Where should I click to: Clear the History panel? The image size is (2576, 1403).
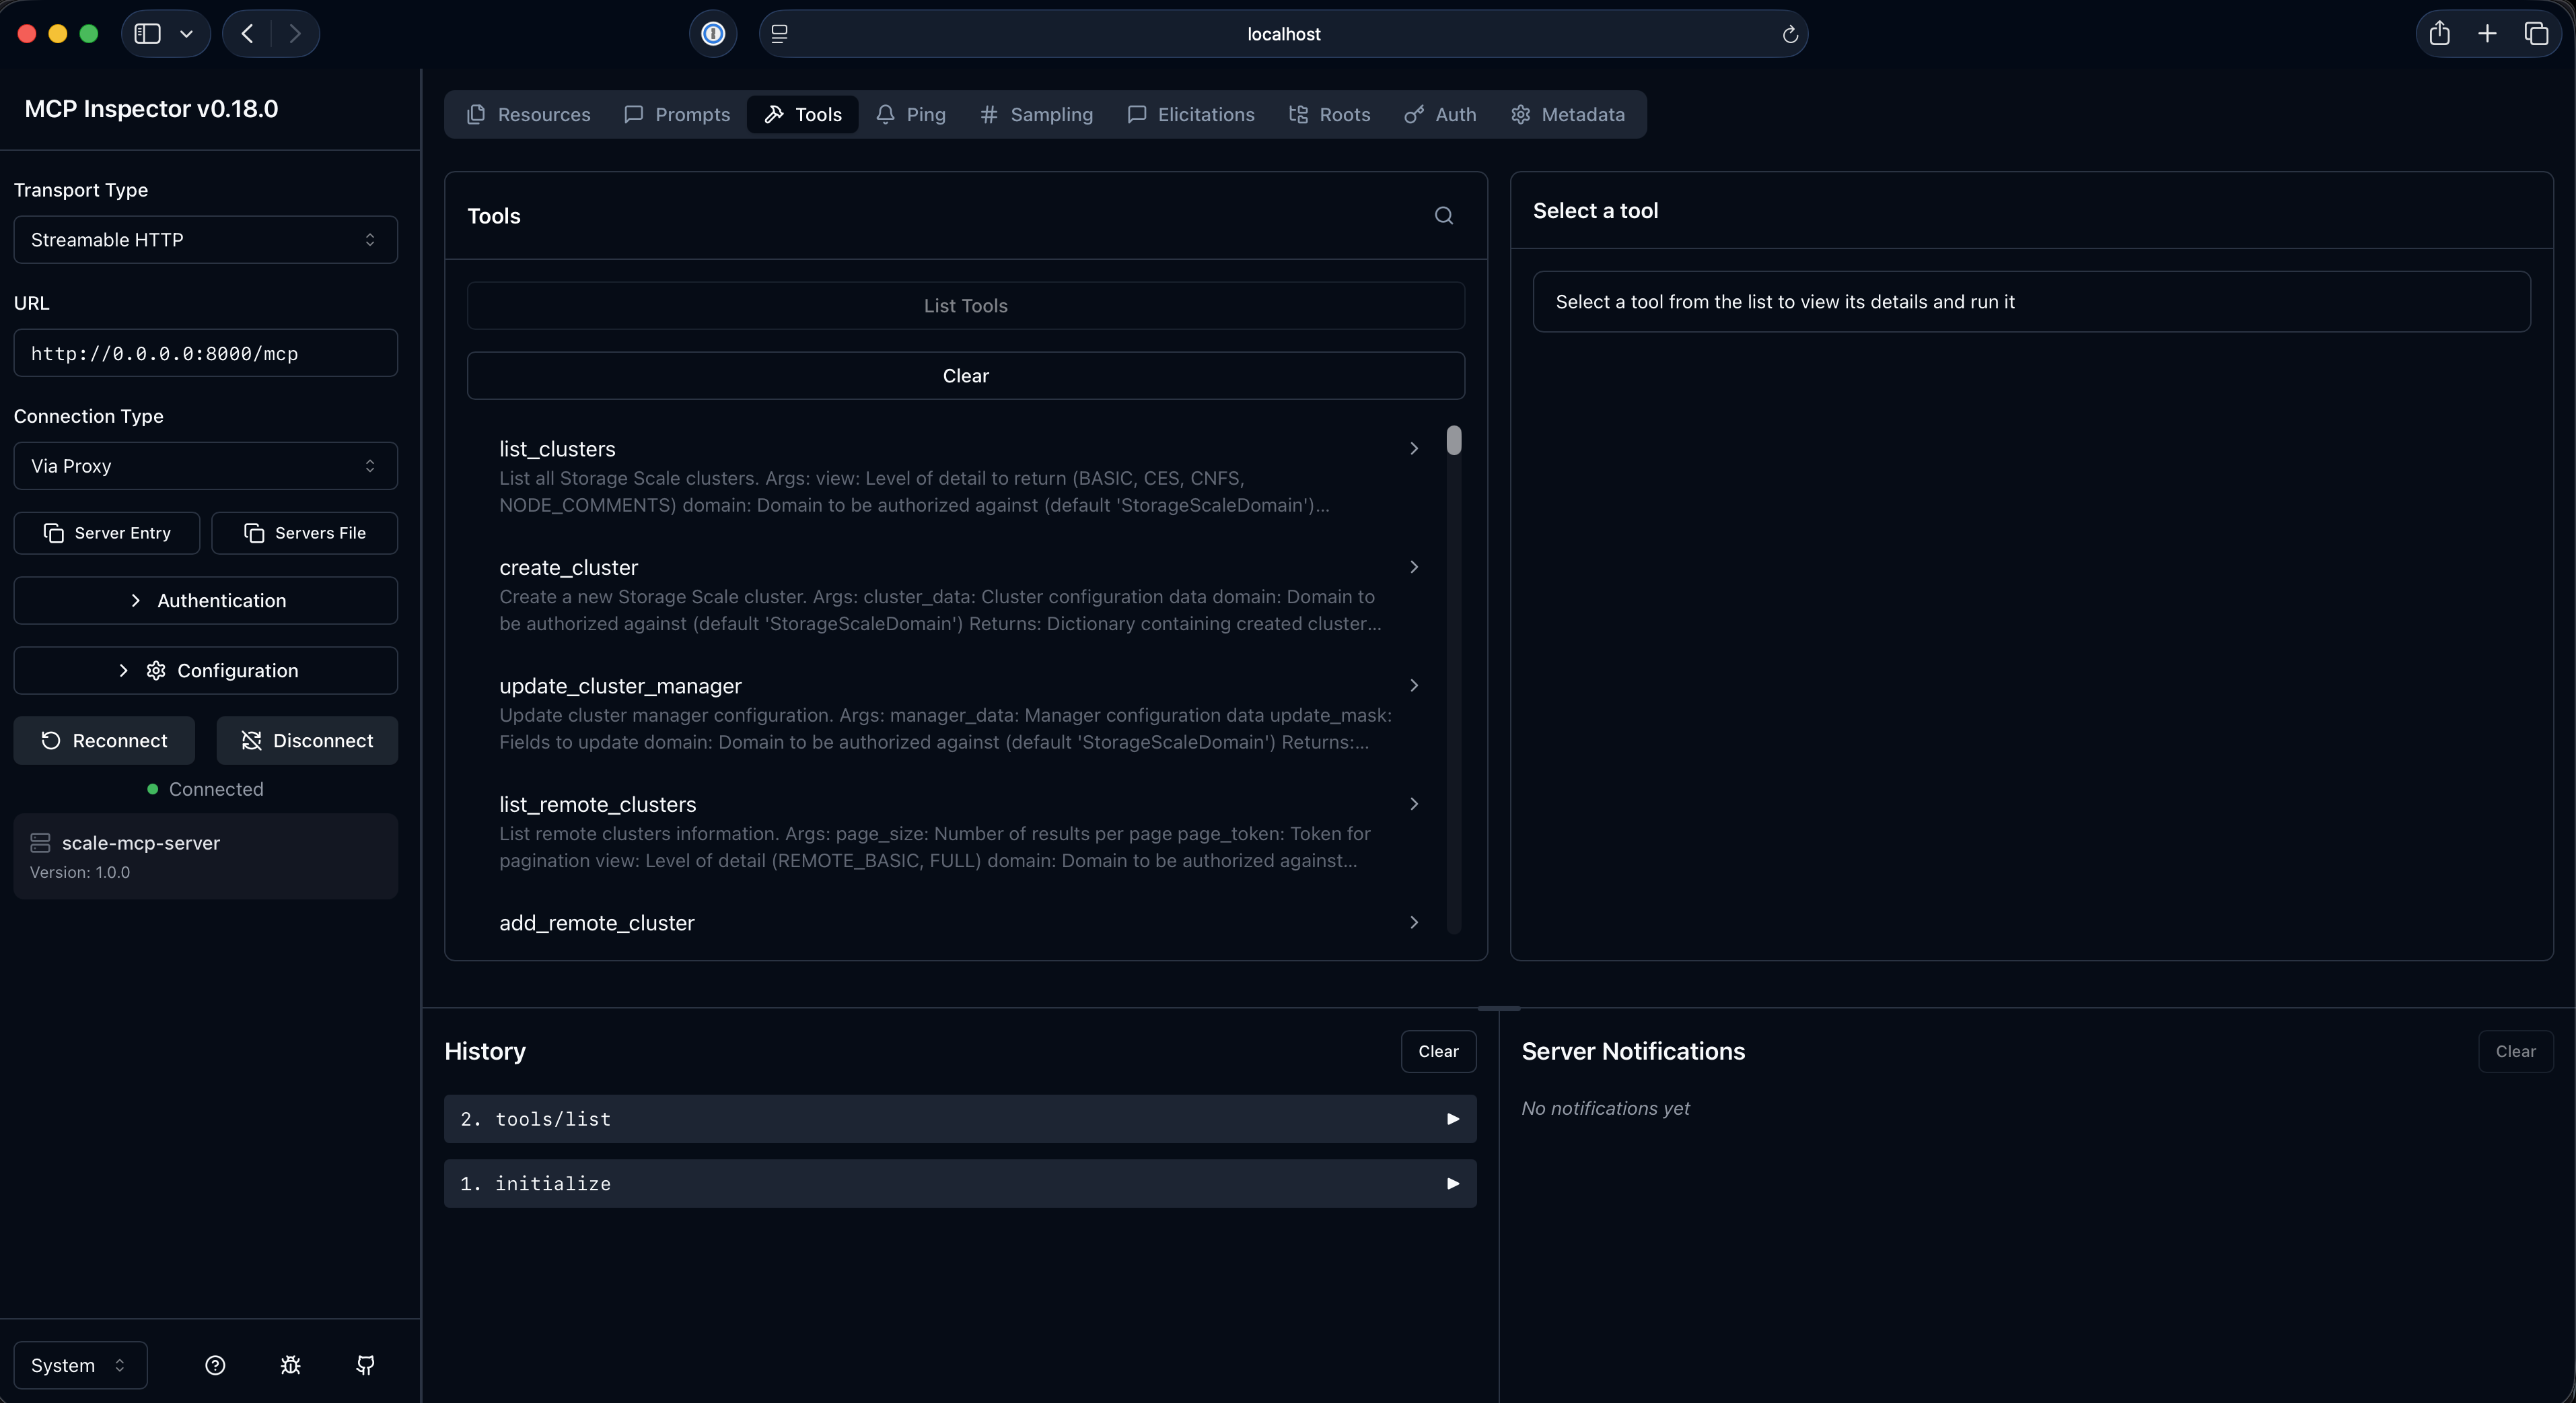tap(1438, 1051)
